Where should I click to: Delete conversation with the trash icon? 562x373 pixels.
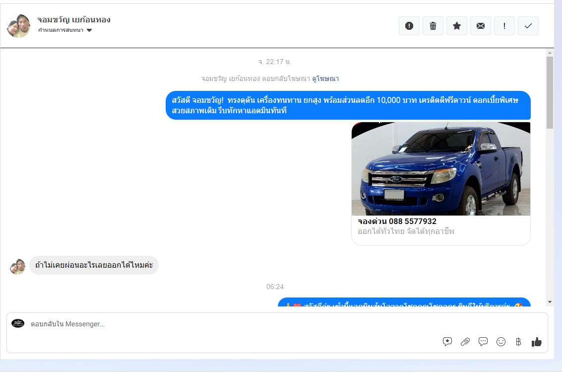(433, 26)
